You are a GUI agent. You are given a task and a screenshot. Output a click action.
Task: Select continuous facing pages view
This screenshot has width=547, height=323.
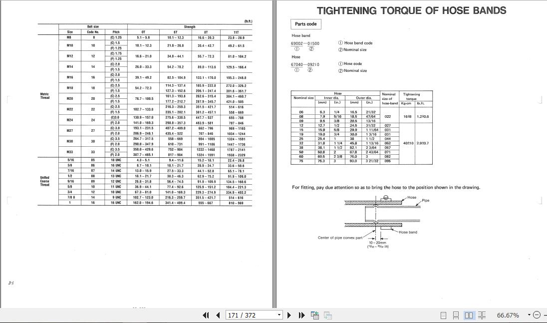tap(482, 316)
